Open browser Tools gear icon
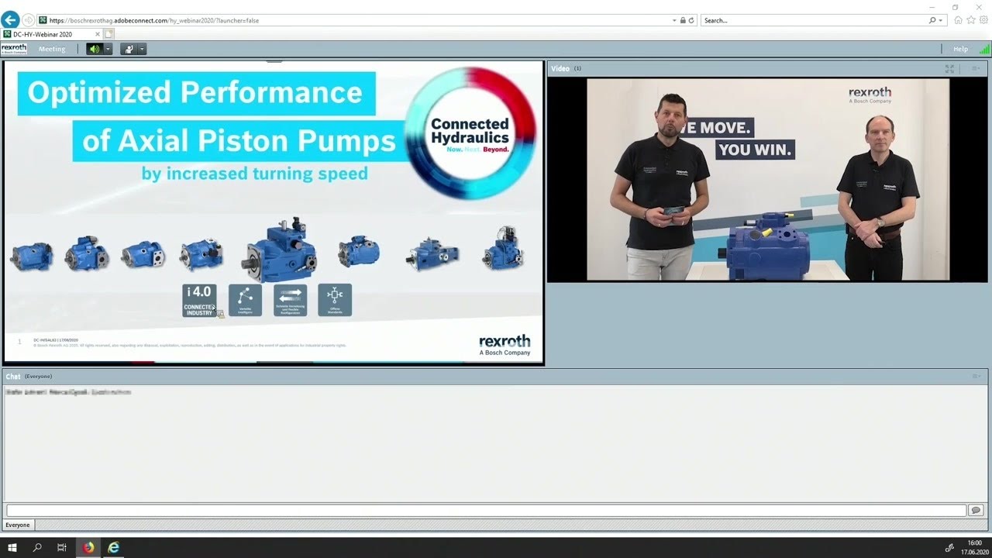Viewport: 992px width, 558px height. pos(982,20)
